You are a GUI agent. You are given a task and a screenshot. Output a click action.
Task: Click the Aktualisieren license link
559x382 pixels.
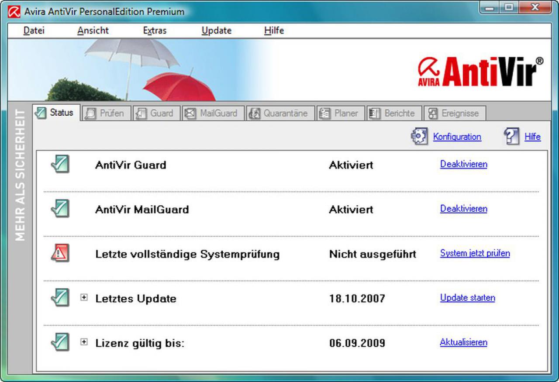(464, 342)
